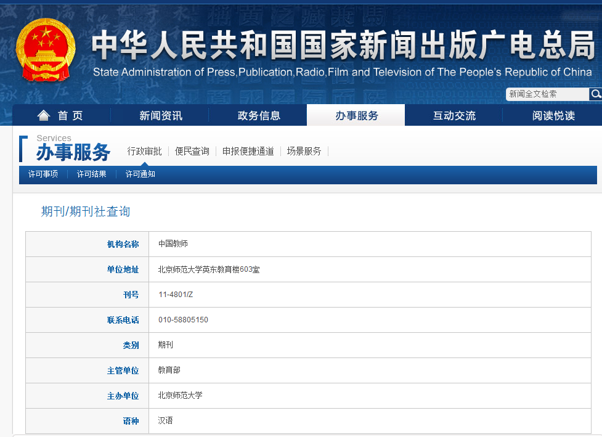Open the 互动交流 navigation tab
Screen dimensions: 602x437
click(454, 115)
